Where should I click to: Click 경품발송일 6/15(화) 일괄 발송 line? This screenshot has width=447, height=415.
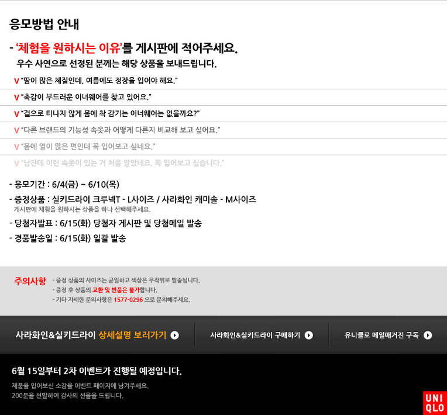(x=67, y=238)
